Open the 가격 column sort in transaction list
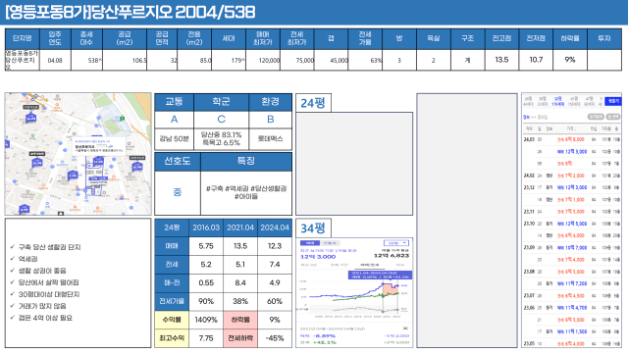Image resolution: width=628 pixels, height=353 pixels. [x=571, y=128]
